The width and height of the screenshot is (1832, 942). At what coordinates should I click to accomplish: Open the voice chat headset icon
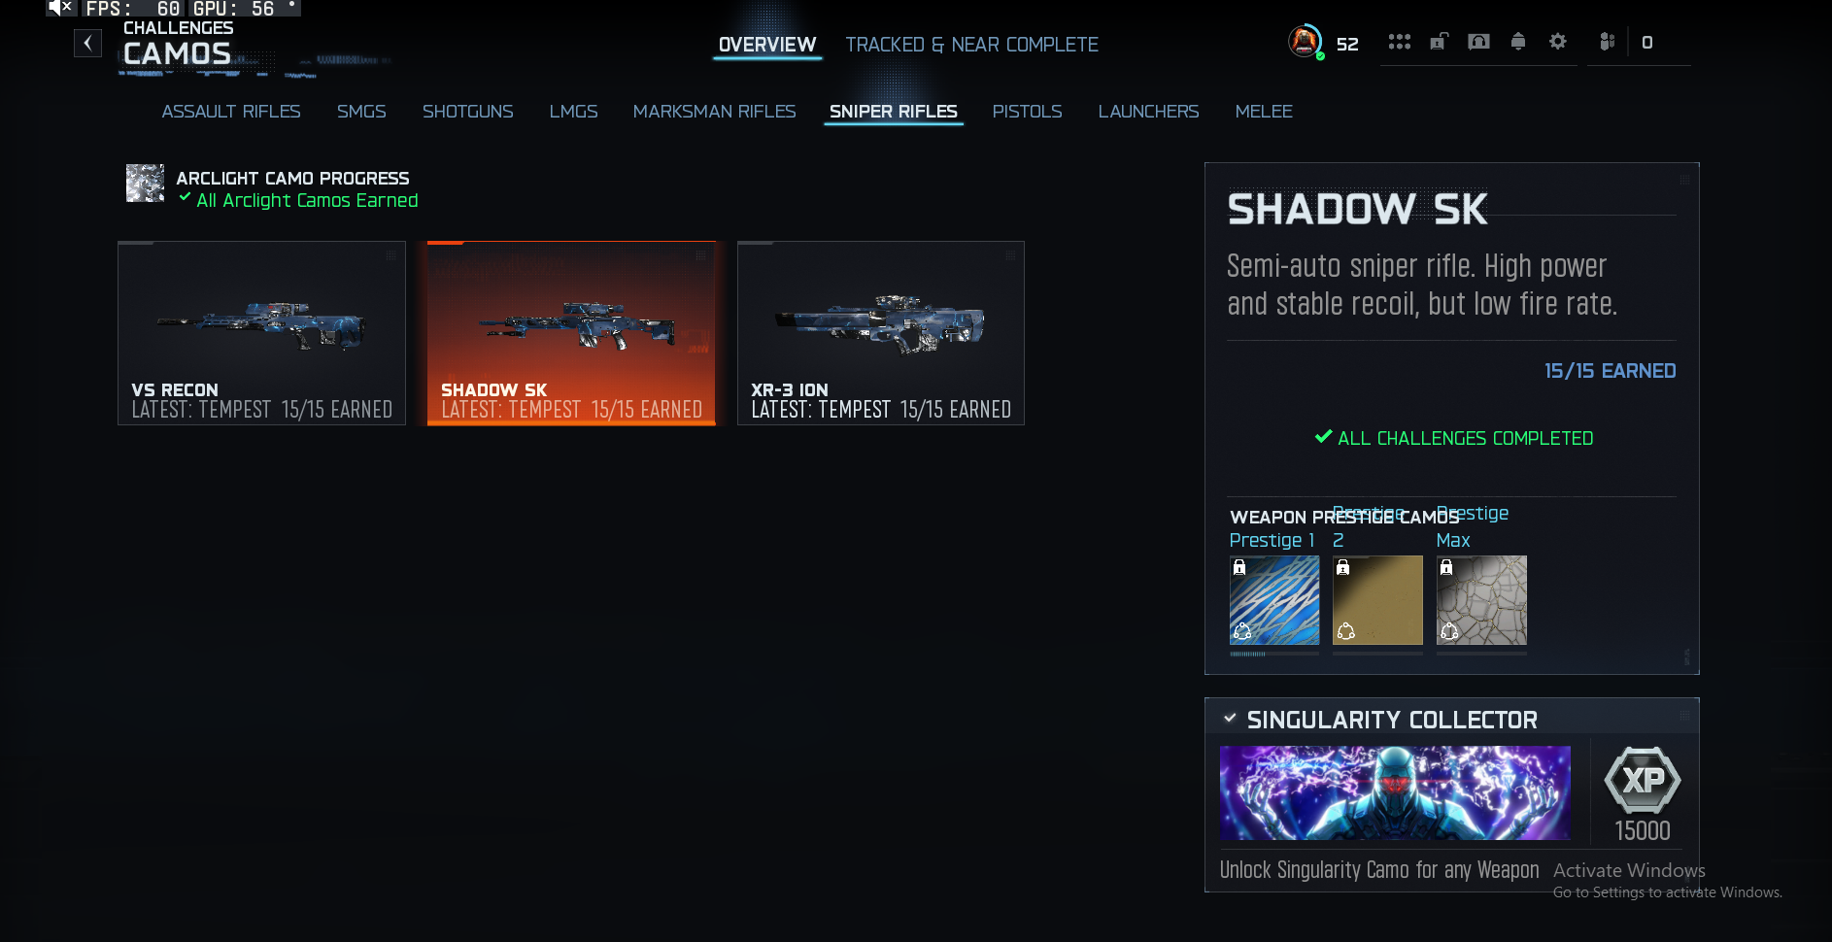tap(1478, 42)
